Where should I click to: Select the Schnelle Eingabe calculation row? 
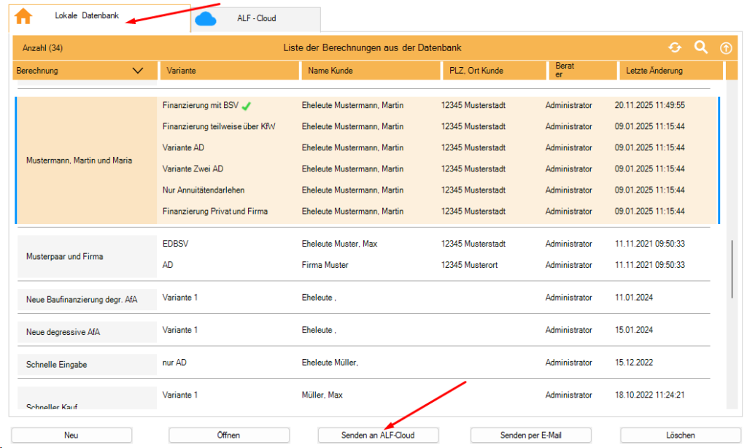click(57, 364)
